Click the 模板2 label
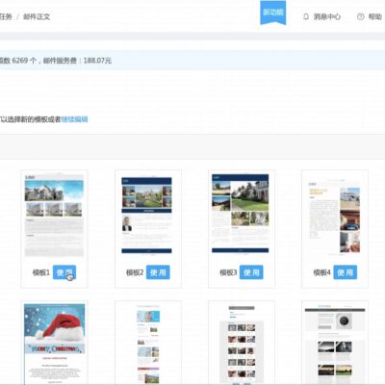The image size is (385, 385). click(x=135, y=272)
